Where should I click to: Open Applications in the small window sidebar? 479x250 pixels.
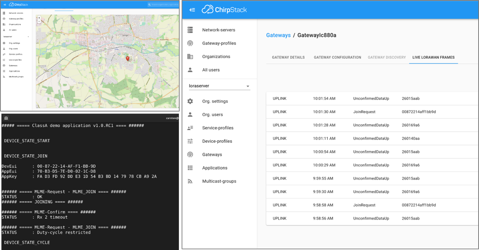(14, 71)
